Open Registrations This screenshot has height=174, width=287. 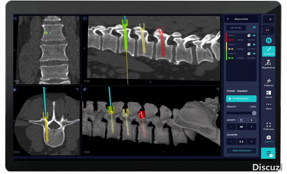pyautogui.click(x=269, y=64)
